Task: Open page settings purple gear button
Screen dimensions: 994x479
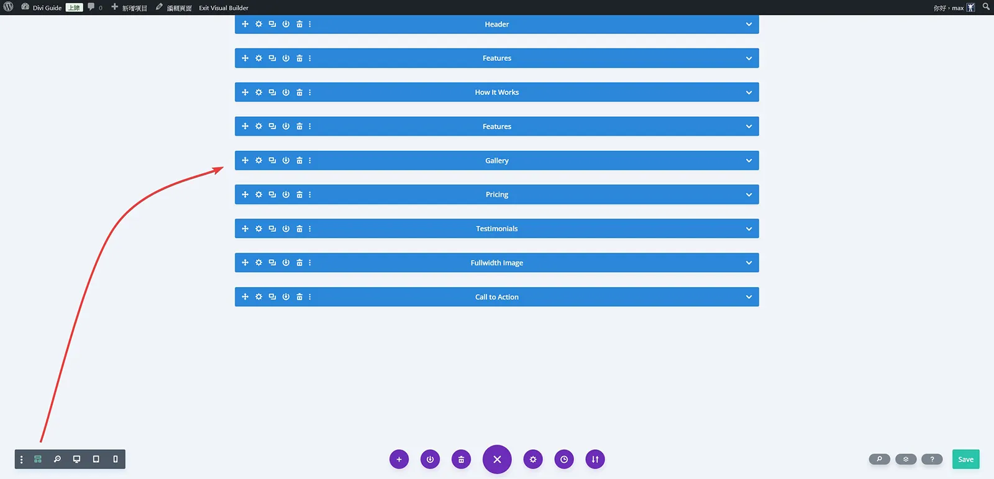Action: pyautogui.click(x=533, y=460)
